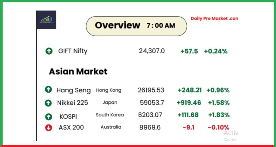Select the Nikkei 225 index name

click(x=73, y=103)
